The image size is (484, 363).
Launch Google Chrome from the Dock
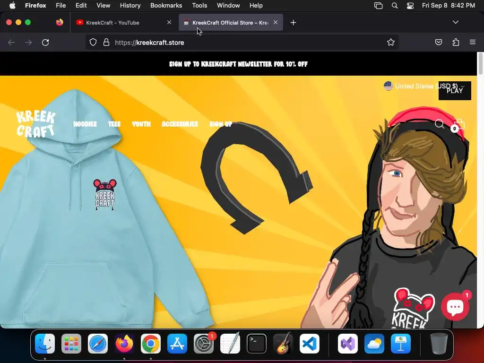tap(151, 344)
